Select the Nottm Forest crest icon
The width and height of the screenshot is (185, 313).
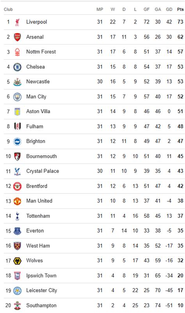(x=17, y=52)
